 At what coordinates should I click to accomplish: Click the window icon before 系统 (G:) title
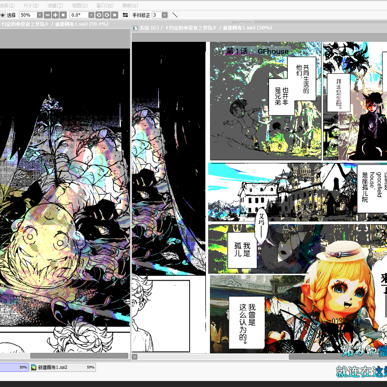click(135, 28)
